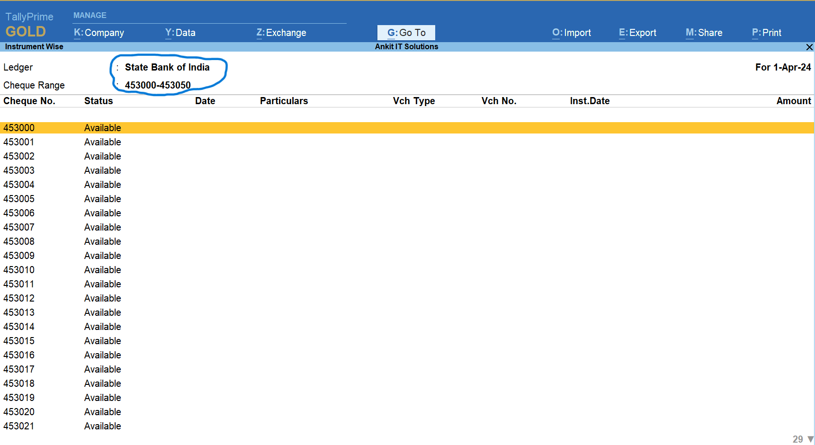Select cheque number 453010
The image size is (815, 445).
click(19, 270)
